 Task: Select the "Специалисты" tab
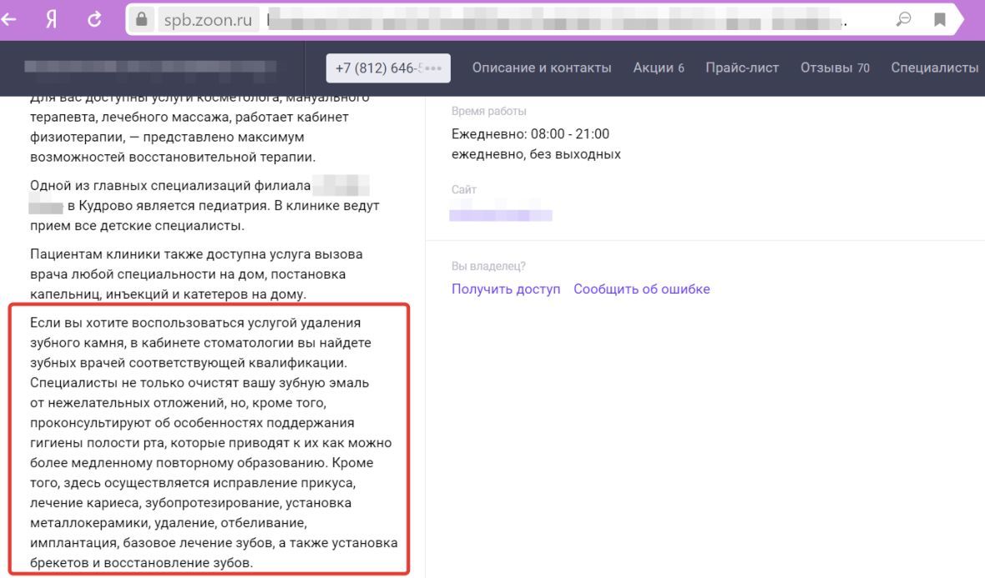point(934,68)
